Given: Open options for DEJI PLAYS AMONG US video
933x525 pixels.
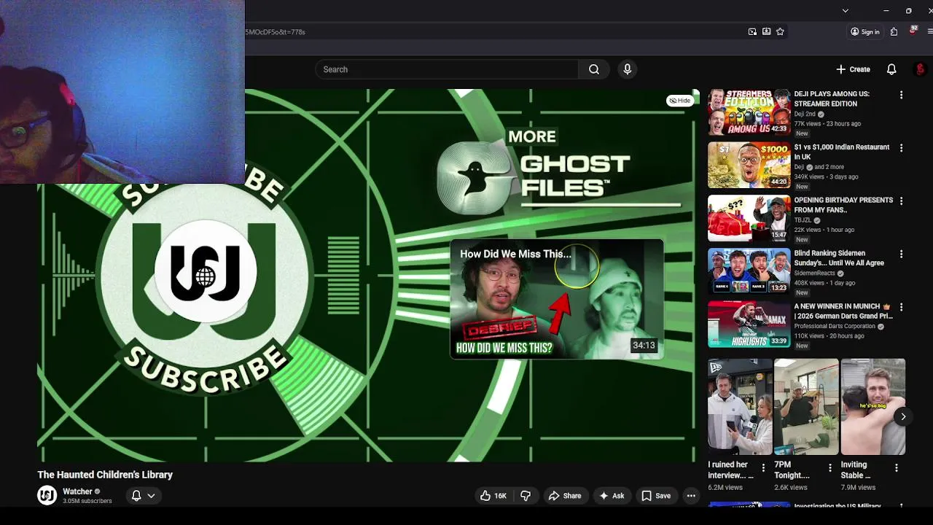Looking at the screenshot, I should pyautogui.click(x=901, y=95).
